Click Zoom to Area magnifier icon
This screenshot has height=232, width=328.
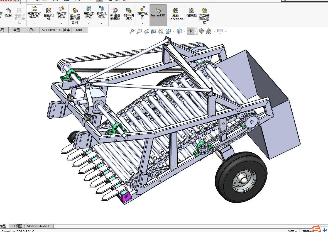click(139, 31)
